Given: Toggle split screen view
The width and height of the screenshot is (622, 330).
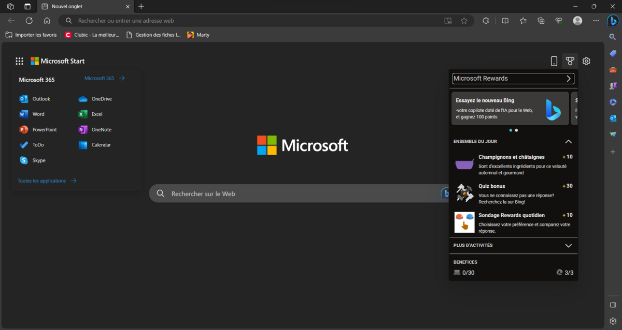Looking at the screenshot, I should [x=505, y=21].
